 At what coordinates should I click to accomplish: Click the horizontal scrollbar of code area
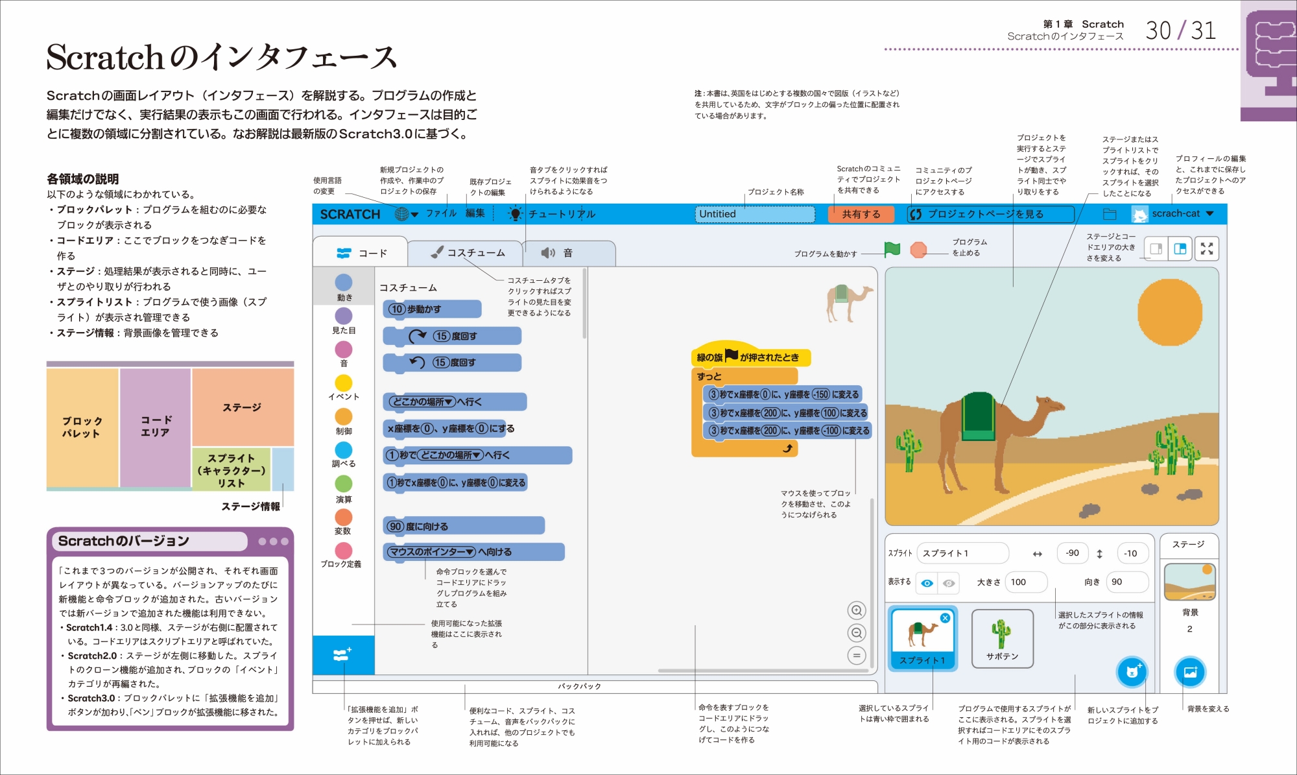(x=763, y=671)
